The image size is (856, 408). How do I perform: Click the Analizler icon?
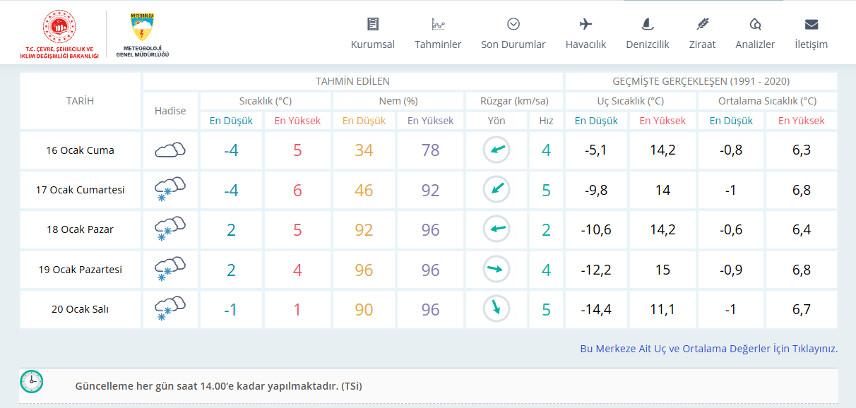point(755,24)
